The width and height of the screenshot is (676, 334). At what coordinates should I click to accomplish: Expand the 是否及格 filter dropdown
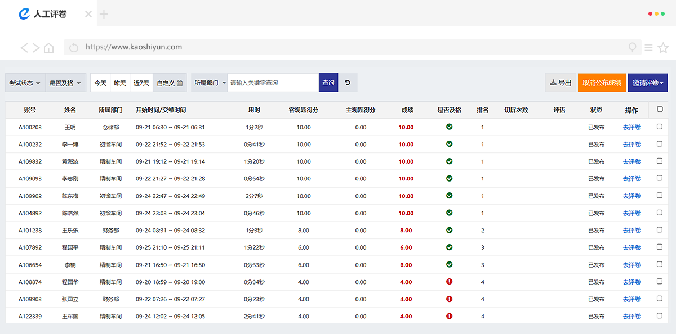point(65,83)
